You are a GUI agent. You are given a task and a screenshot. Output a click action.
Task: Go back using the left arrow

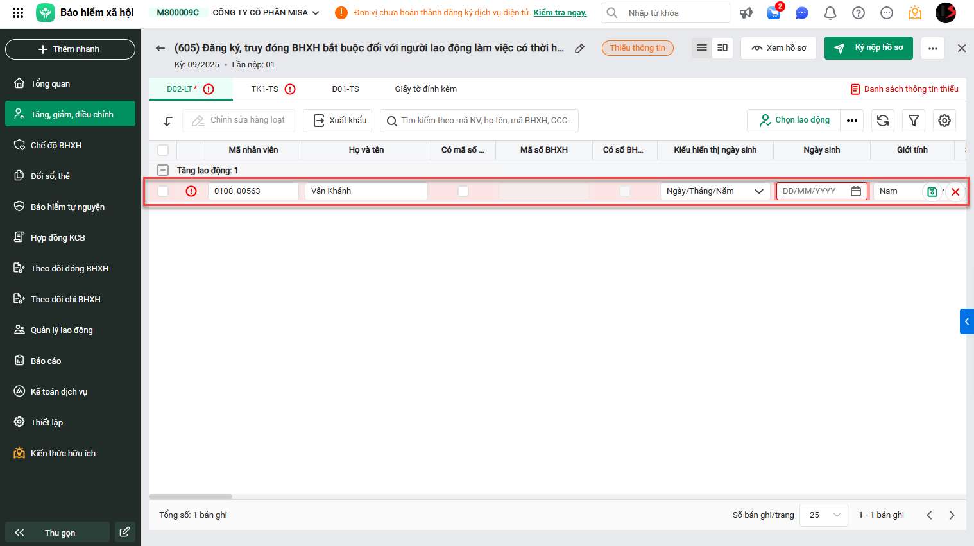coord(160,48)
